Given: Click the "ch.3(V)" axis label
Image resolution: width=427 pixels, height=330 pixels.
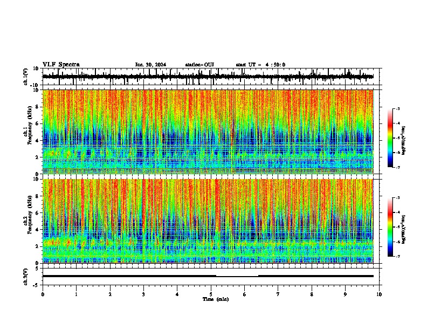Looking at the screenshot, I should pyautogui.click(x=26, y=277).
